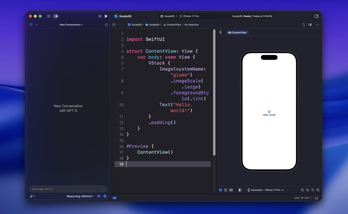The width and height of the screenshot is (348, 214).
Task: Enable the Selectable preview mode icon
Action: (226, 190)
